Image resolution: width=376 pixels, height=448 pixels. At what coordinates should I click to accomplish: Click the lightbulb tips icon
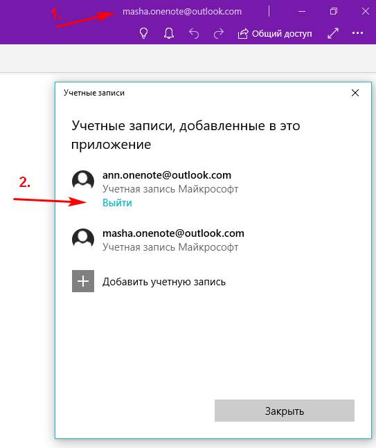coord(143,33)
